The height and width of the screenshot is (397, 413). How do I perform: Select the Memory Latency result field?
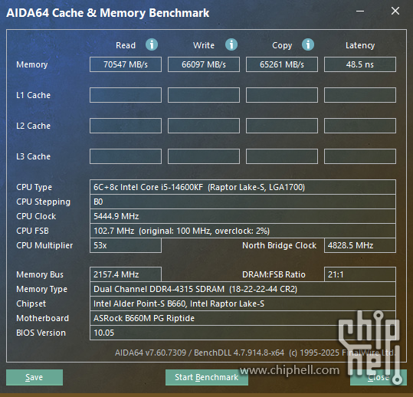[360, 64]
